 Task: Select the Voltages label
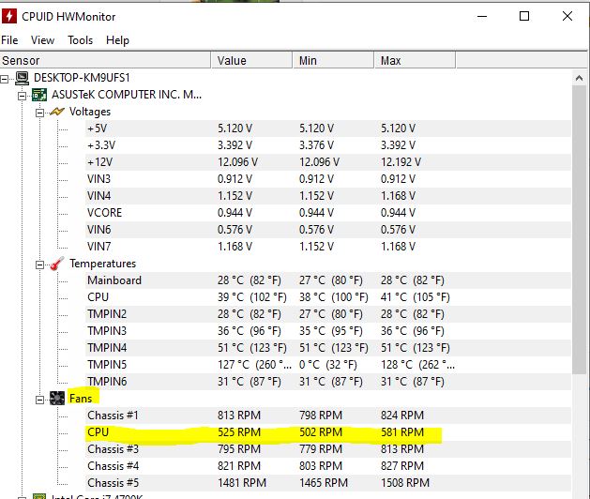pyautogui.click(x=90, y=112)
